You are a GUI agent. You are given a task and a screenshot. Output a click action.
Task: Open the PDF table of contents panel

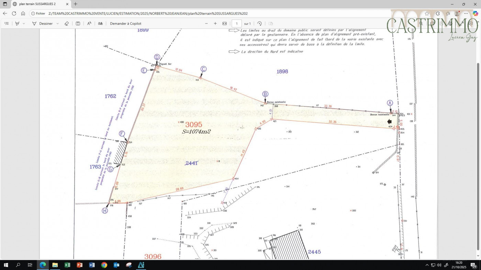pyautogui.click(x=7, y=23)
